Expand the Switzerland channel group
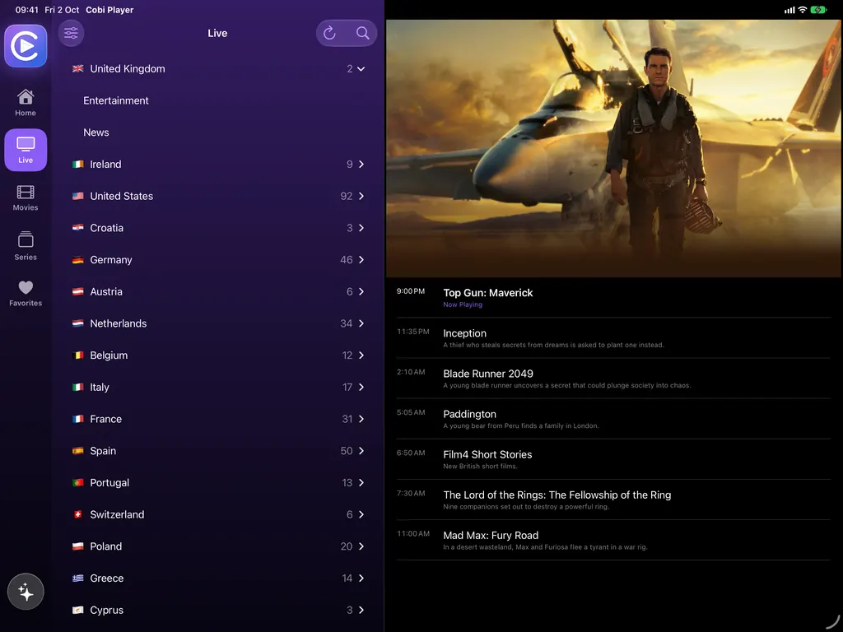843x632 pixels. pyautogui.click(x=217, y=514)
